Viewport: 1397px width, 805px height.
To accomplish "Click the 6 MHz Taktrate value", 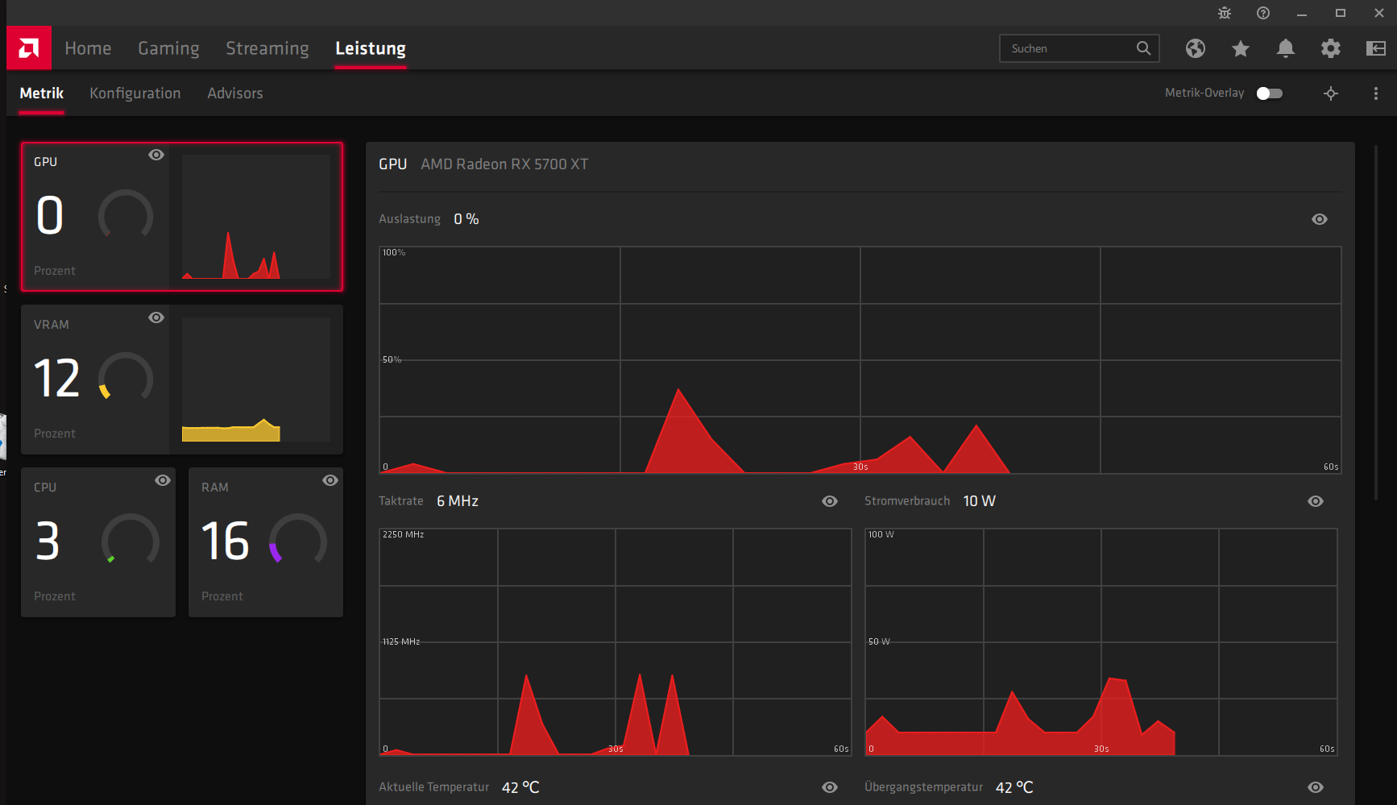I will coord(458,501).
